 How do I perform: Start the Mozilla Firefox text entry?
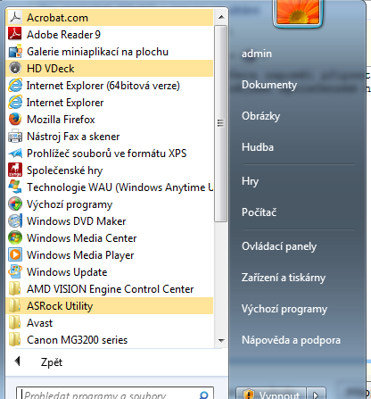pyautogui.click(x=61, y=120)
